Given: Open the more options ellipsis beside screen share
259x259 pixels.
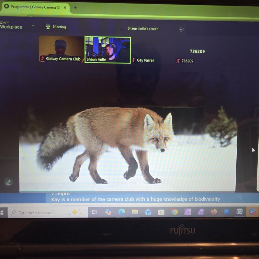Looking at the screenshot, I should [182, 29].
